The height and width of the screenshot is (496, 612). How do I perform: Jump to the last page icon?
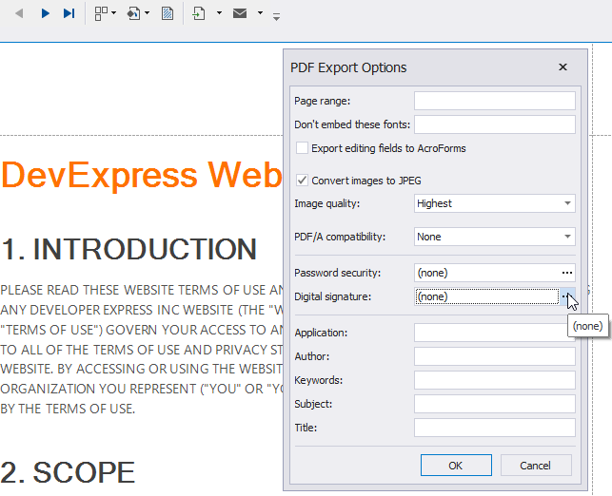pos(69,13)
